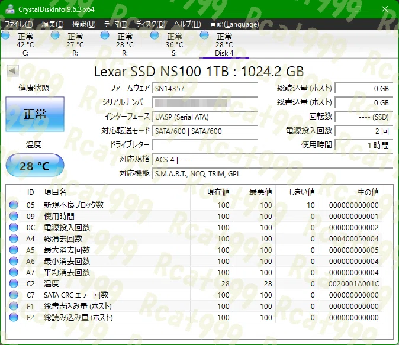
Task: Click status orb of A7 平均消去回数 row
Action: pos(14,272)
